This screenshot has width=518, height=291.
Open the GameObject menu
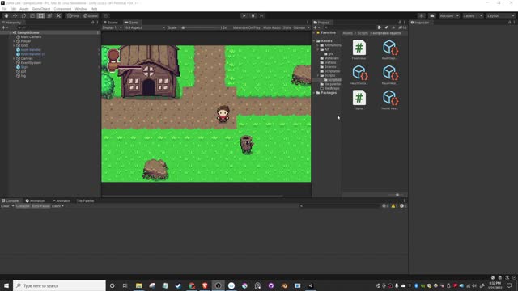[41, 9]
